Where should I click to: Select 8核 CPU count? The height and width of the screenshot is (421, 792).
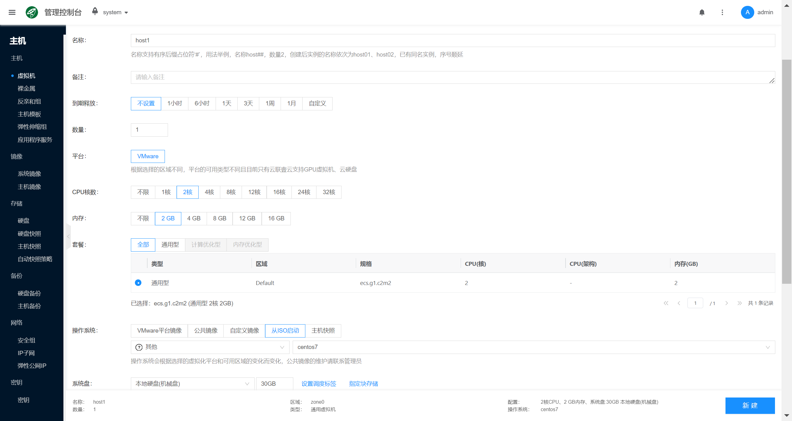pyautogui.click(x=231, y=192)
